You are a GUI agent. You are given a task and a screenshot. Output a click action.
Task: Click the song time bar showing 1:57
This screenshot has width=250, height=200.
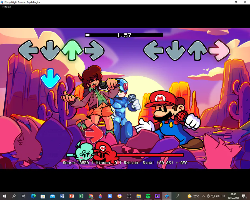pos(124,35)
